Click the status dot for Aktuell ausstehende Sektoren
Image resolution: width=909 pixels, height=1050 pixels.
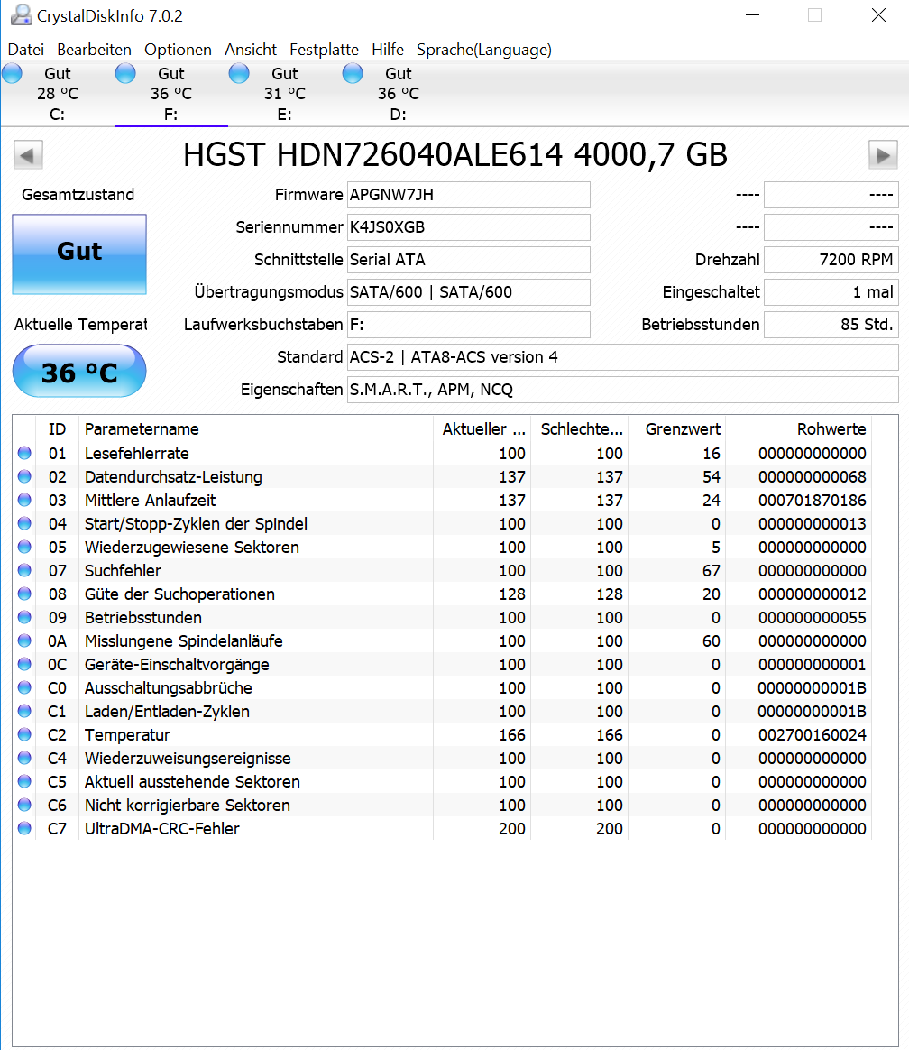tap(24, 781)
